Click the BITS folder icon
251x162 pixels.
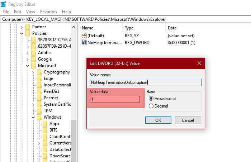(x=45, y=130)
